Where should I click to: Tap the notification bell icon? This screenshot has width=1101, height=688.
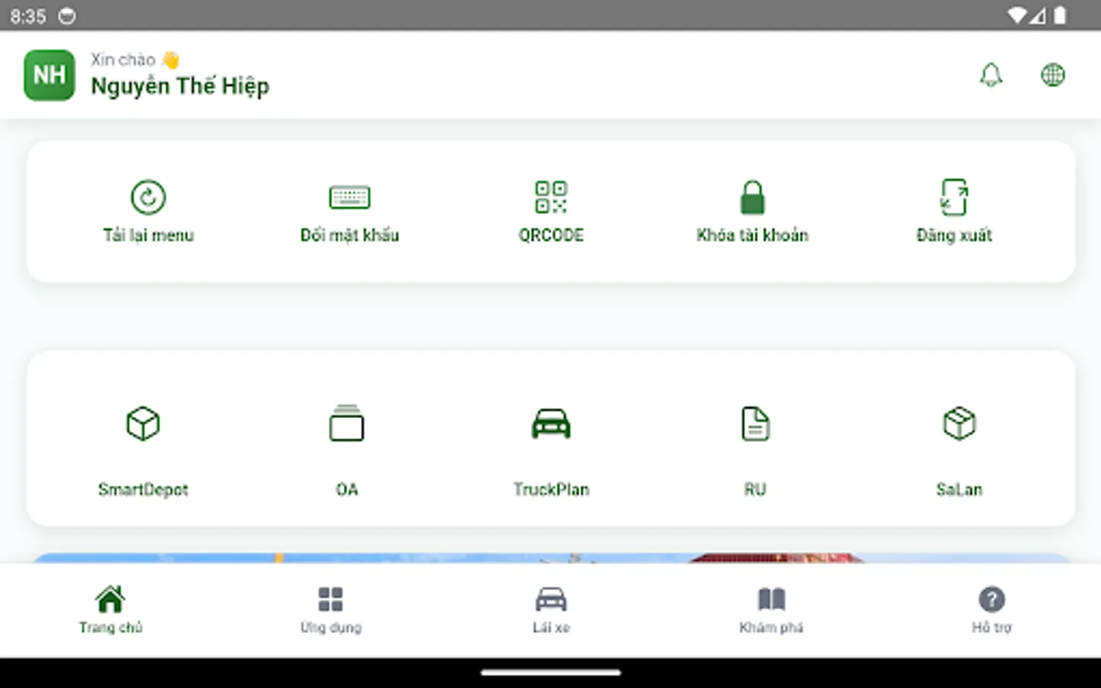tap(992, 74)
